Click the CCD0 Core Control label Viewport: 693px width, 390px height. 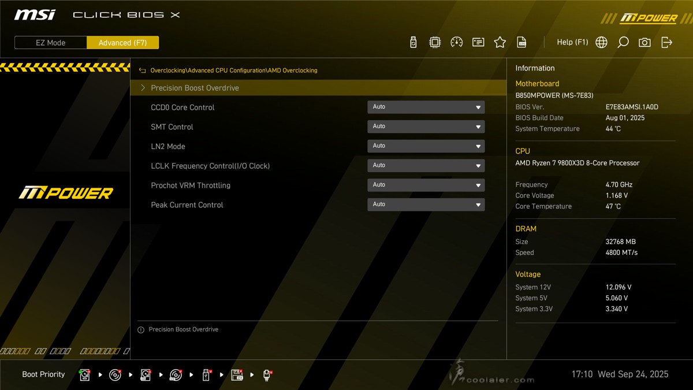[x=182, y=107]
